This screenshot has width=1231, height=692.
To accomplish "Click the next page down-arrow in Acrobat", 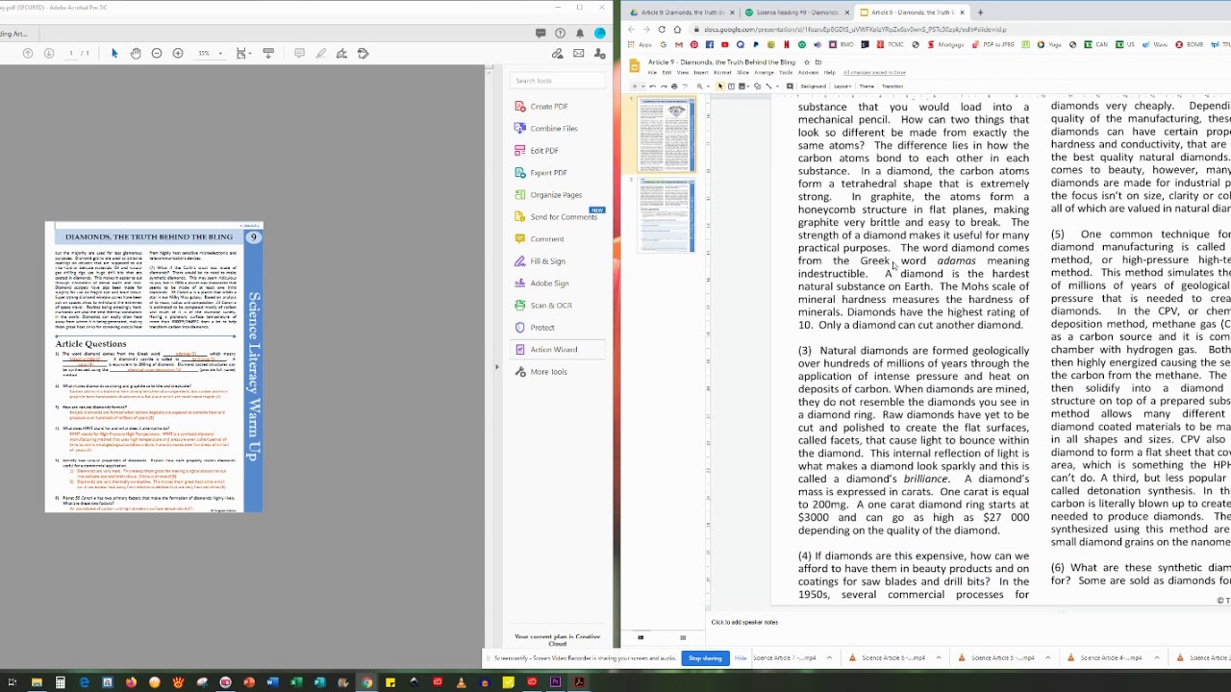I will 49,53.
